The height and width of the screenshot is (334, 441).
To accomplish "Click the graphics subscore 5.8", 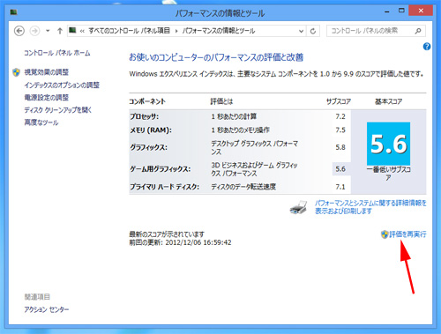I will (340, 147).
